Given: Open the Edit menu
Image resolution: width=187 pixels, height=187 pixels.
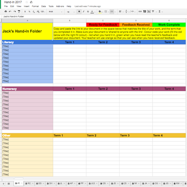Looking at the screenshot, I should point(12,7).
